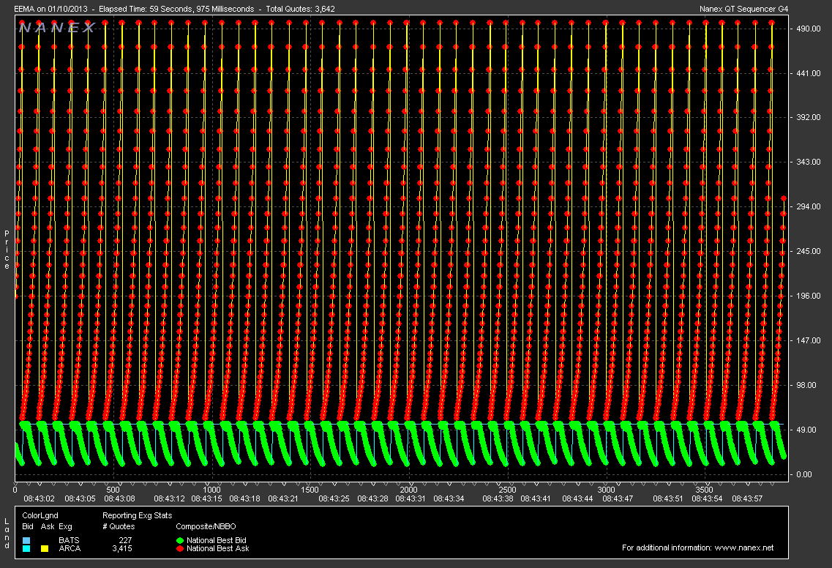Pick the 08:43:18 time label
832x568 pixels.
(x=244, y=498)
